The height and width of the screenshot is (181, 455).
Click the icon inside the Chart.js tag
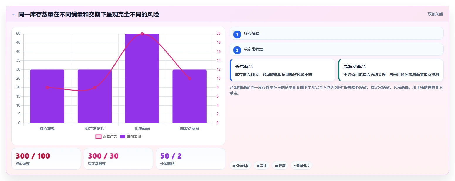(234, 166)
